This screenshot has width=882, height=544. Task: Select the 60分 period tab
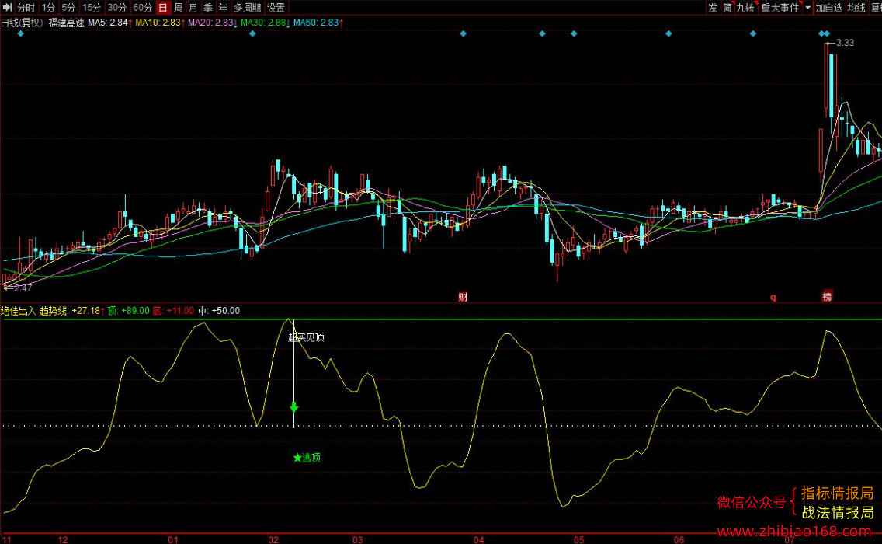142,7
